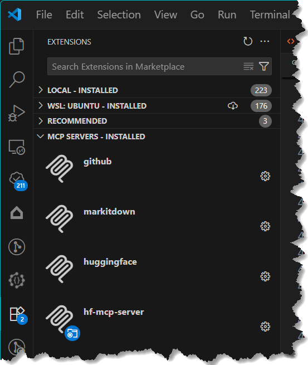308x365 pixels.
Task: Open manage gear for huggingface MCP server
Action: (265, 276)
